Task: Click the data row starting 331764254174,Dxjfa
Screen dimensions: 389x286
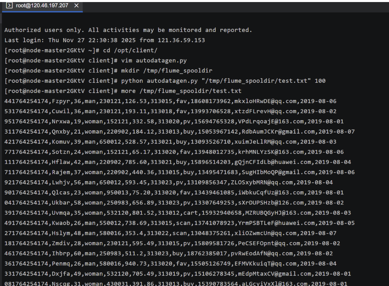Action: 178,274
